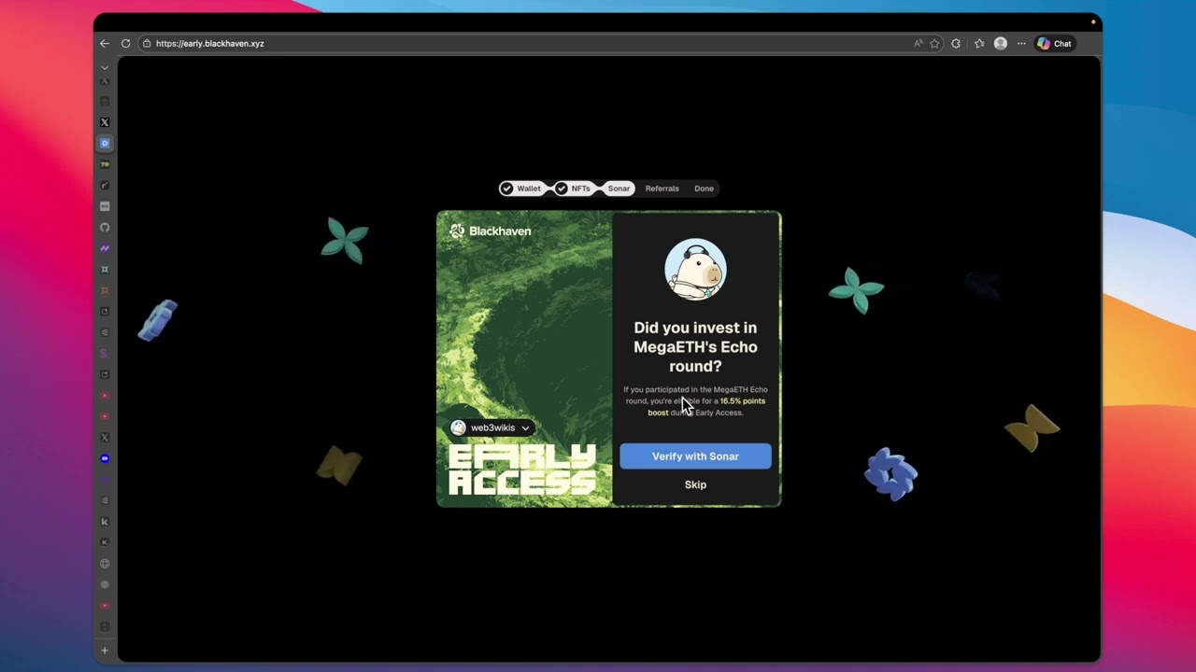Add page to favorites with star icon

pyautogui.click(x=934, y=43)
